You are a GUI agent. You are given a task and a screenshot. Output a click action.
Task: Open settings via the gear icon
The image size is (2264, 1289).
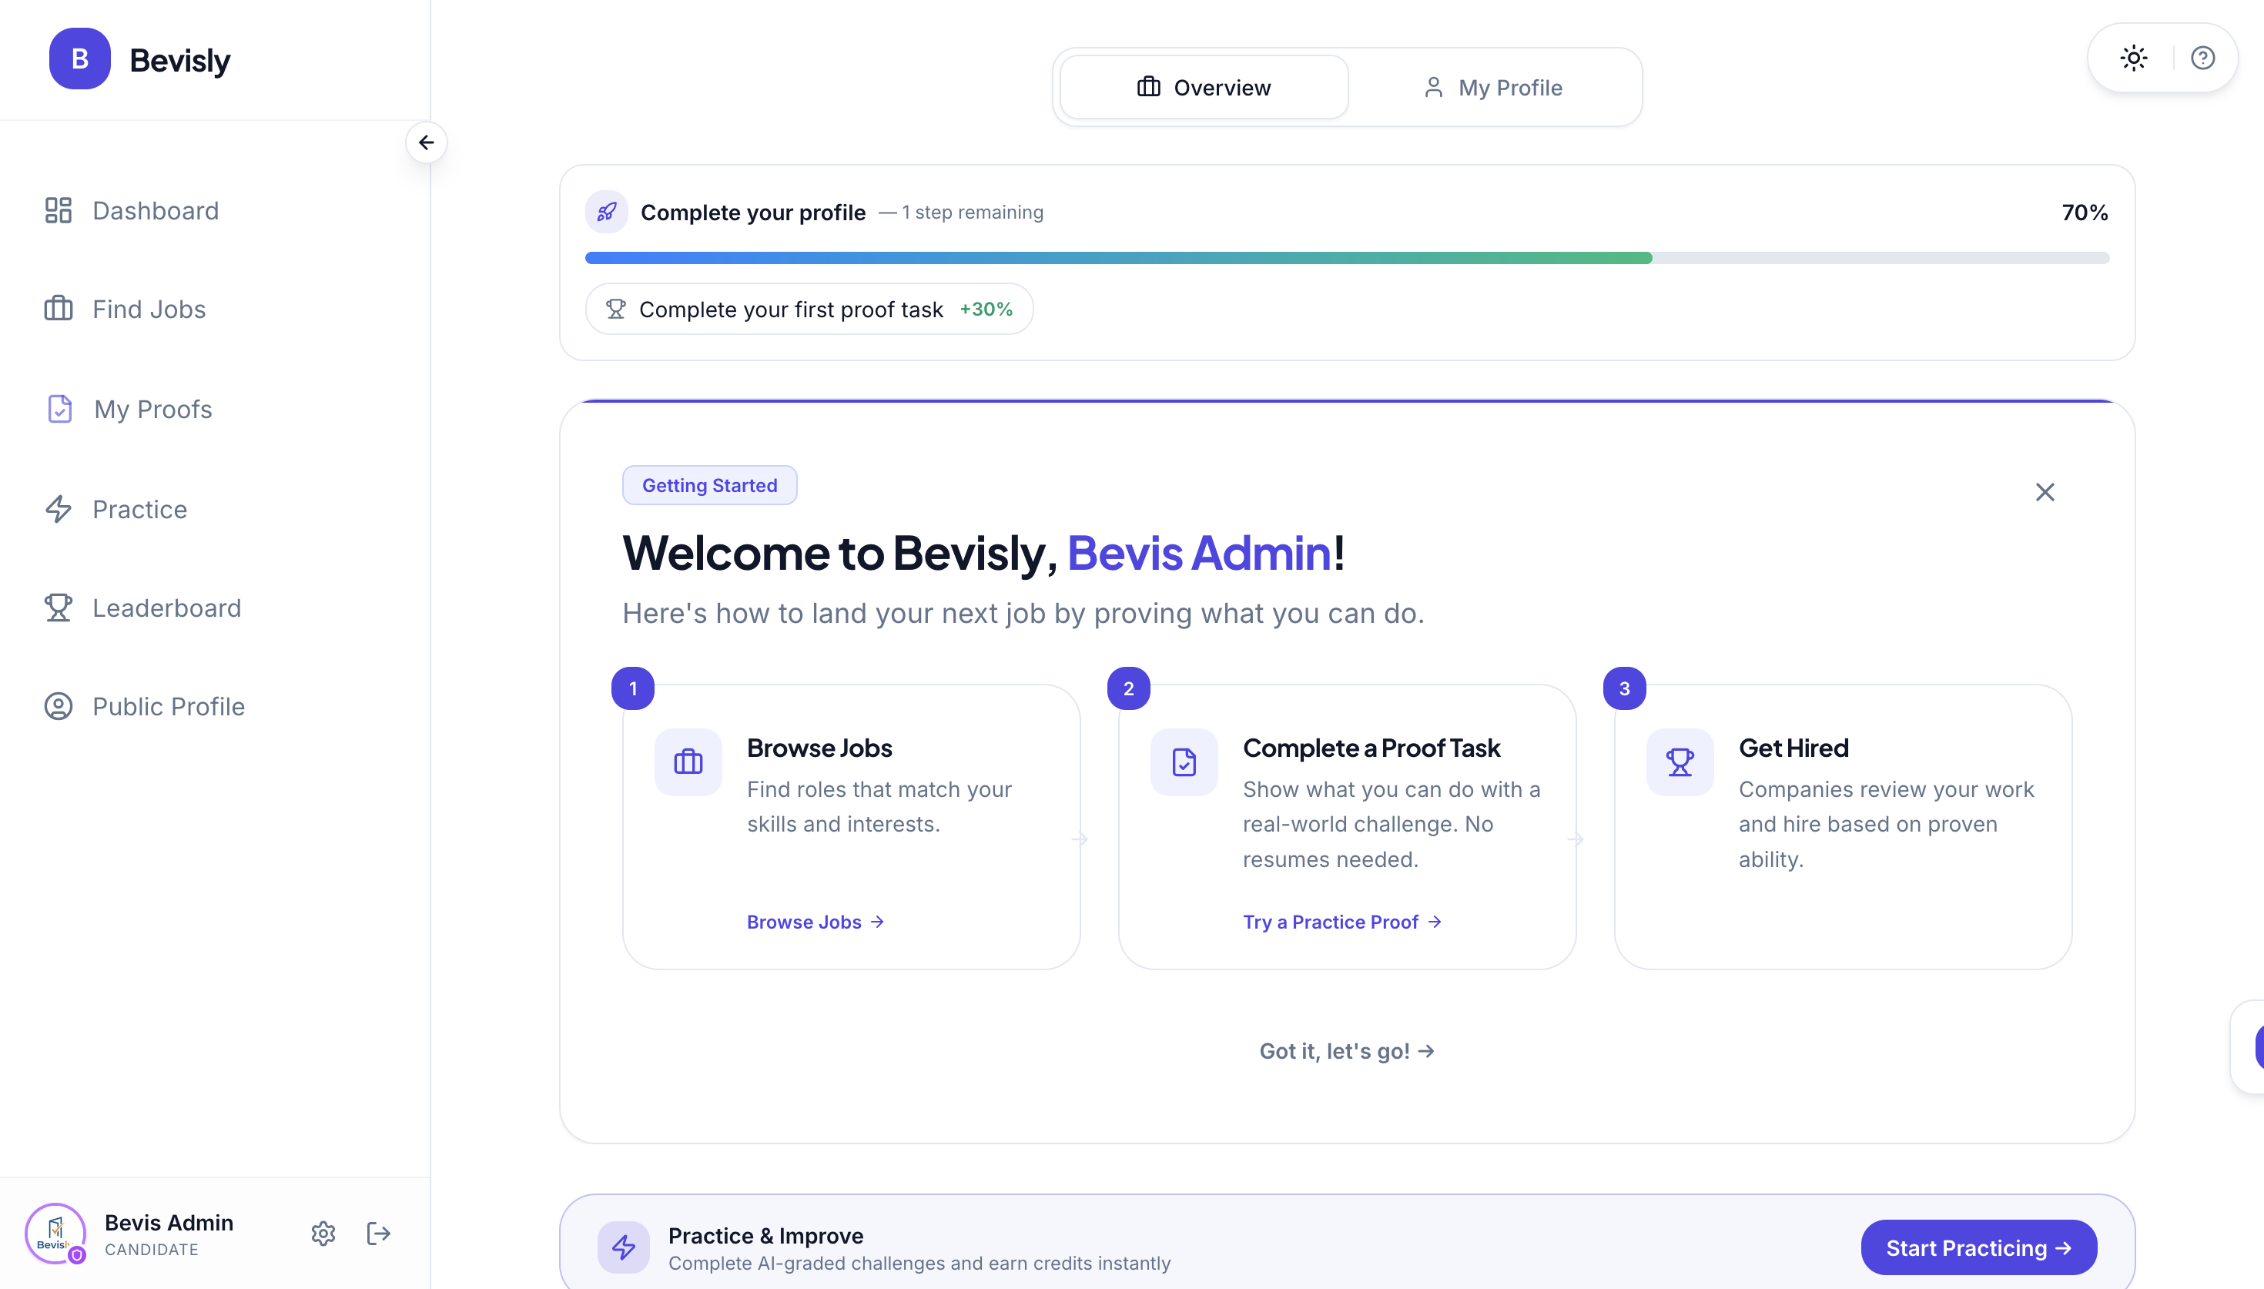tap(323, 1234)
